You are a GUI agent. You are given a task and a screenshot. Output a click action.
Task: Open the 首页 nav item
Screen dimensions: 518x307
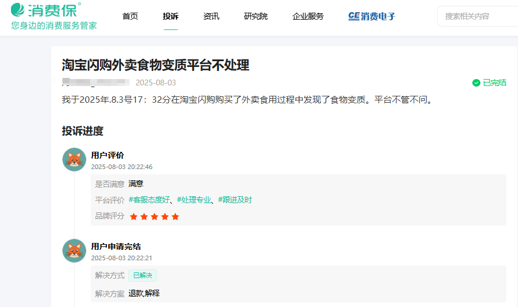130,16
